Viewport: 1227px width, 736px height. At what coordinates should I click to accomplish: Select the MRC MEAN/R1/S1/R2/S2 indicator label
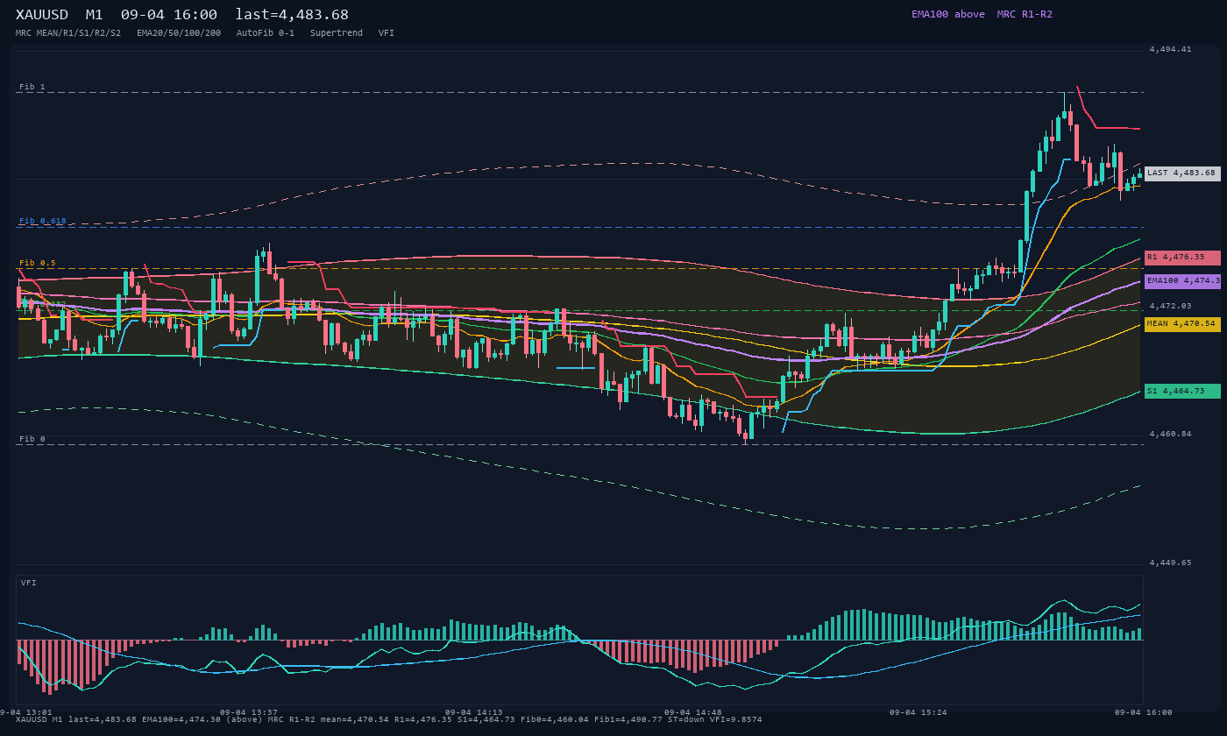pos(68,33)
